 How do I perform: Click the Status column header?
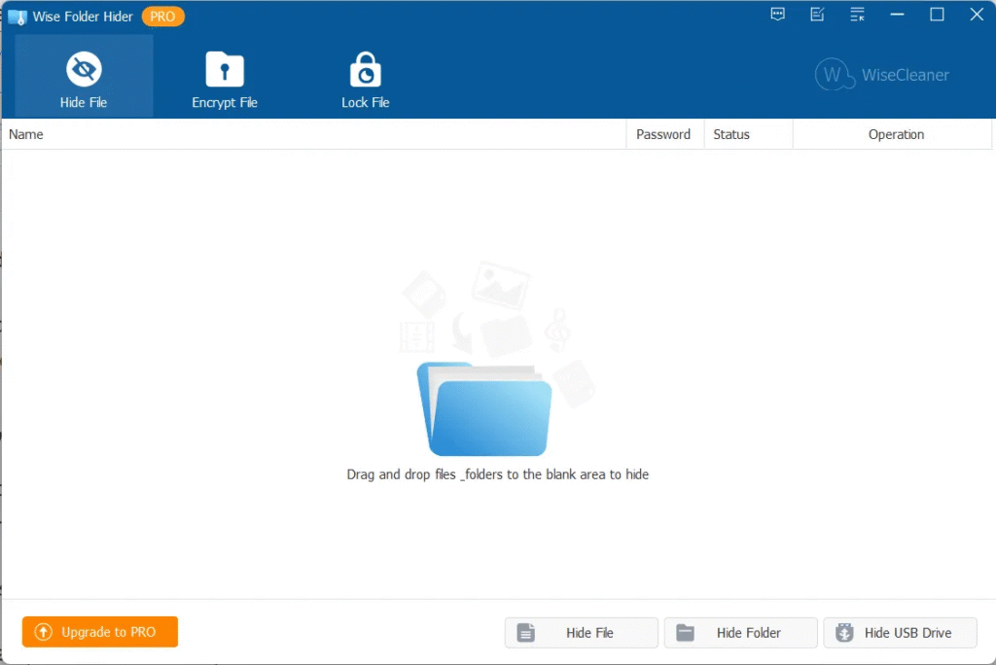[731, 133]
